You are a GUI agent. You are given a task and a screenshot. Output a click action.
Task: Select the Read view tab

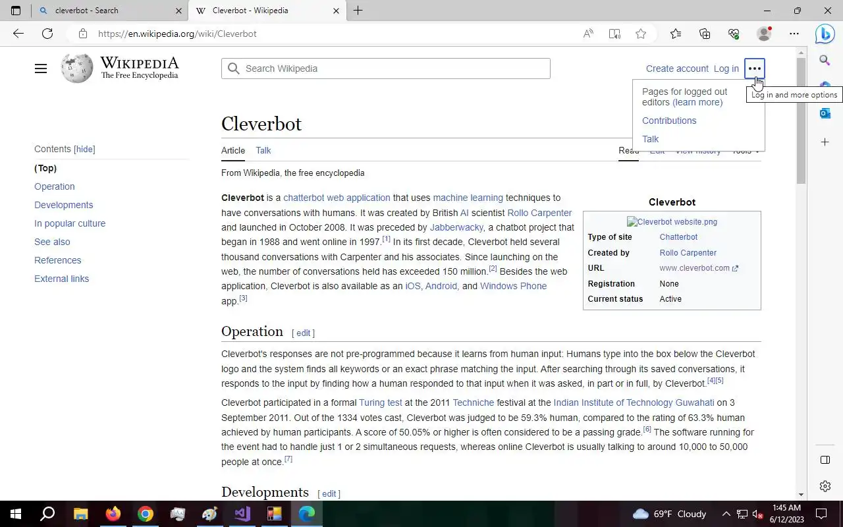click(628, 150)
